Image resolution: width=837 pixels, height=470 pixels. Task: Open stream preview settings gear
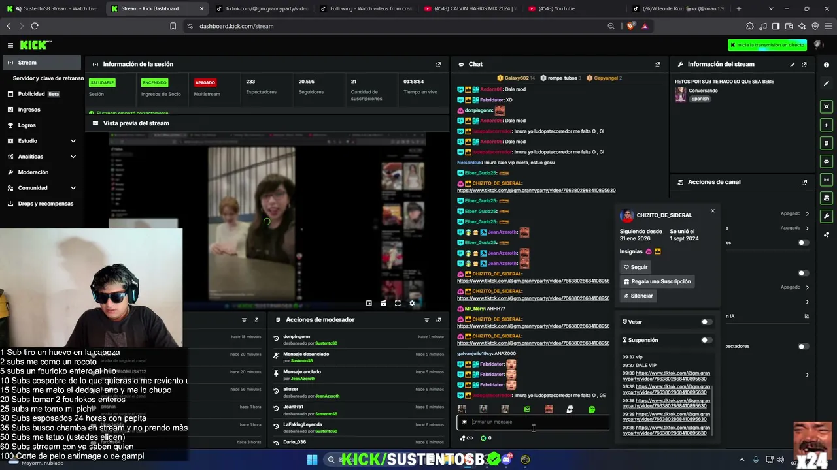click(412, 303)
